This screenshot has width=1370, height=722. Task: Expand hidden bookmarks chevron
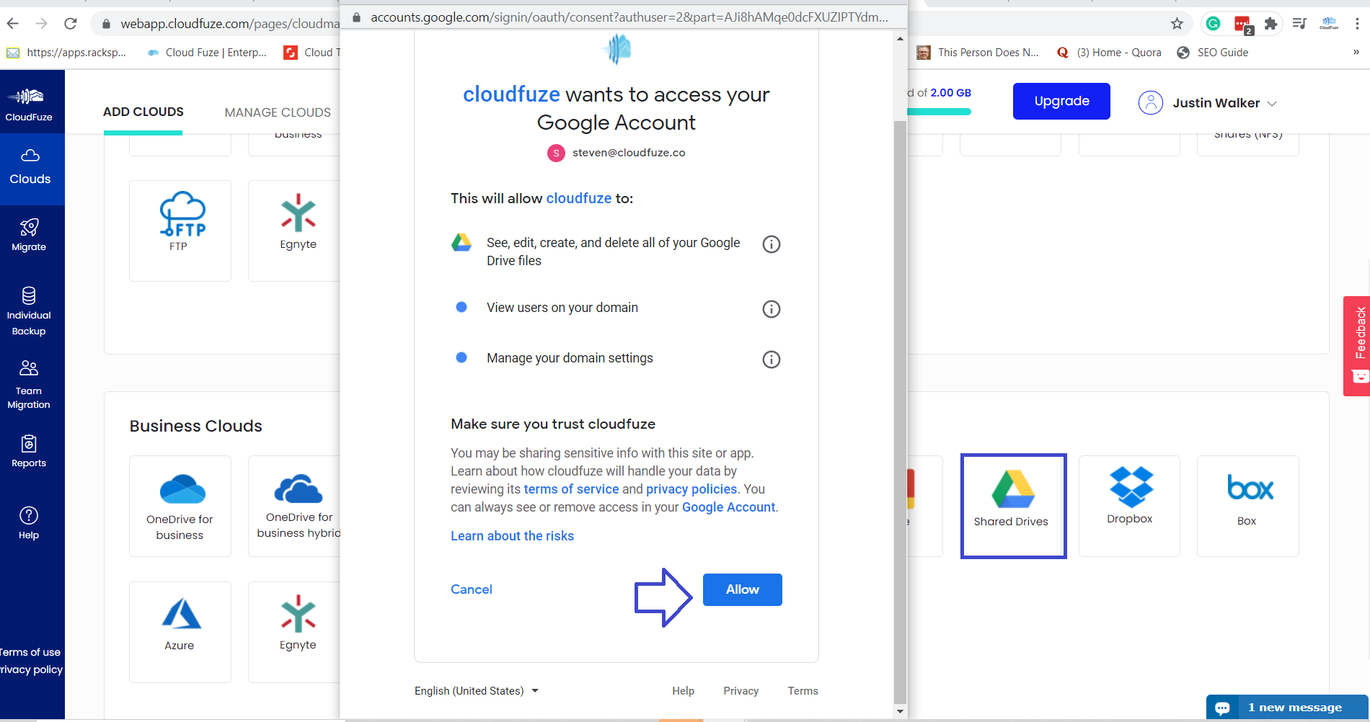click(x=1356, y=52)
